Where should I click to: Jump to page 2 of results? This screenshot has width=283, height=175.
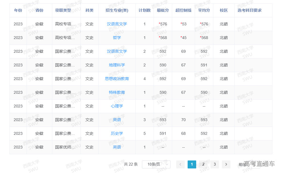(x=203, y=164)
